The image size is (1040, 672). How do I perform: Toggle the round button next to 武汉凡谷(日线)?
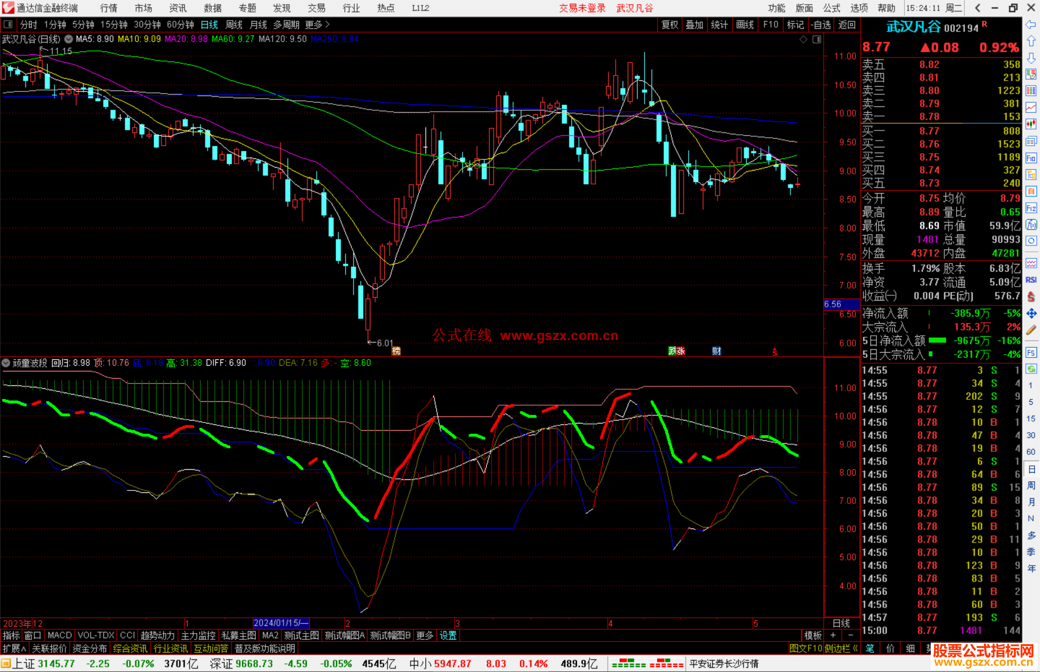pos(68,39)
